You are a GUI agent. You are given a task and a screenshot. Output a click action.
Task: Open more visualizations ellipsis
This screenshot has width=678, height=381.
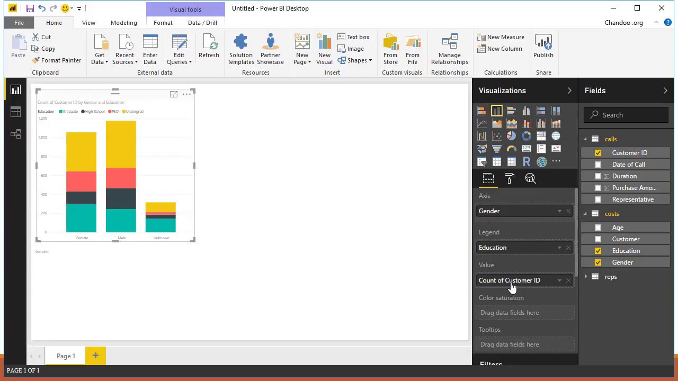click(x=556, y=161)
